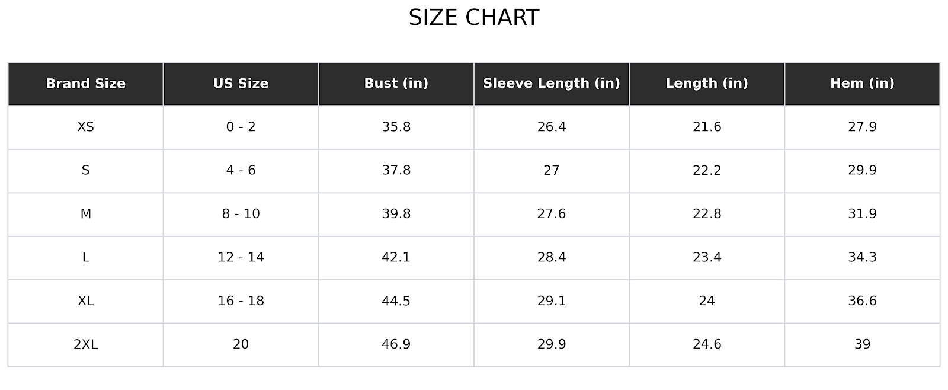This screenshot has width=948, height=390.
Task: Click the US Size column header
Action: coord(241,84)
